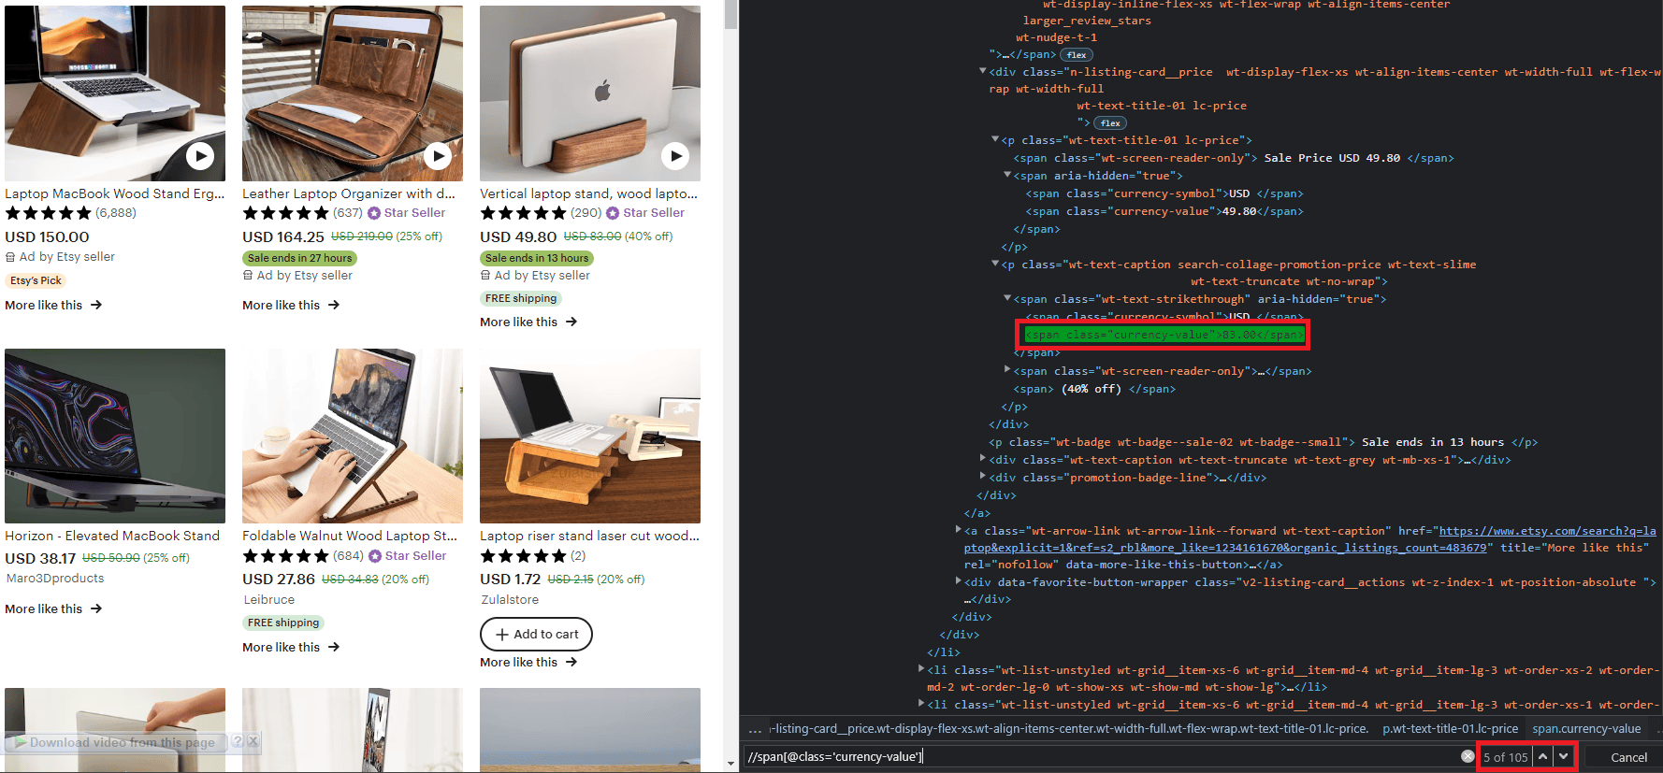The width and height of the screenshot is (1663, 773).
Task: Play video on Leather Laptop Organizer listing
Action: (x=437, y=156)
